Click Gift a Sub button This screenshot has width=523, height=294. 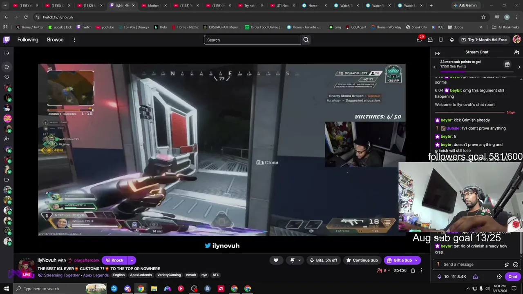click(399, 260)
